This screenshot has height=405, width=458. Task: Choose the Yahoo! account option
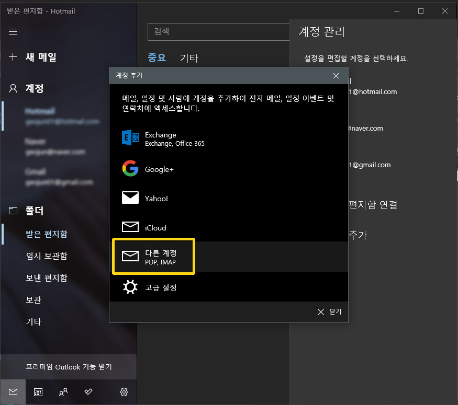point(229,198)
